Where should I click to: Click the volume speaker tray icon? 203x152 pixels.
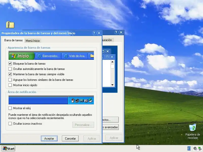(x=195, y=148)
